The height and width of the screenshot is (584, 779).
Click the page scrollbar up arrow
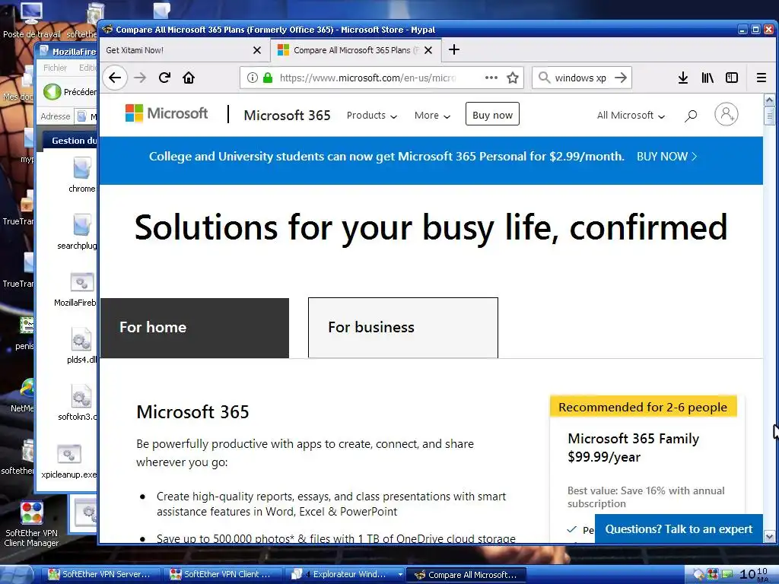click(x=769, y=100)
